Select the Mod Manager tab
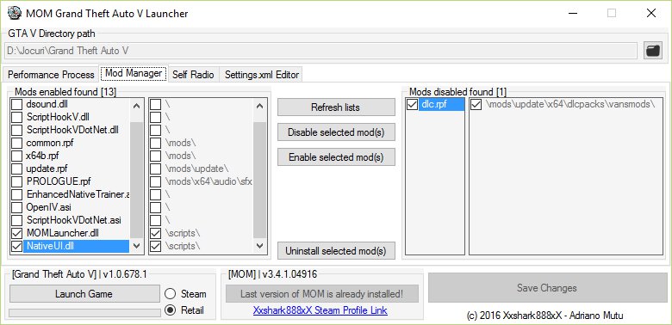The width and height of the screenshot is (672, 325). [x=134, y=74]
